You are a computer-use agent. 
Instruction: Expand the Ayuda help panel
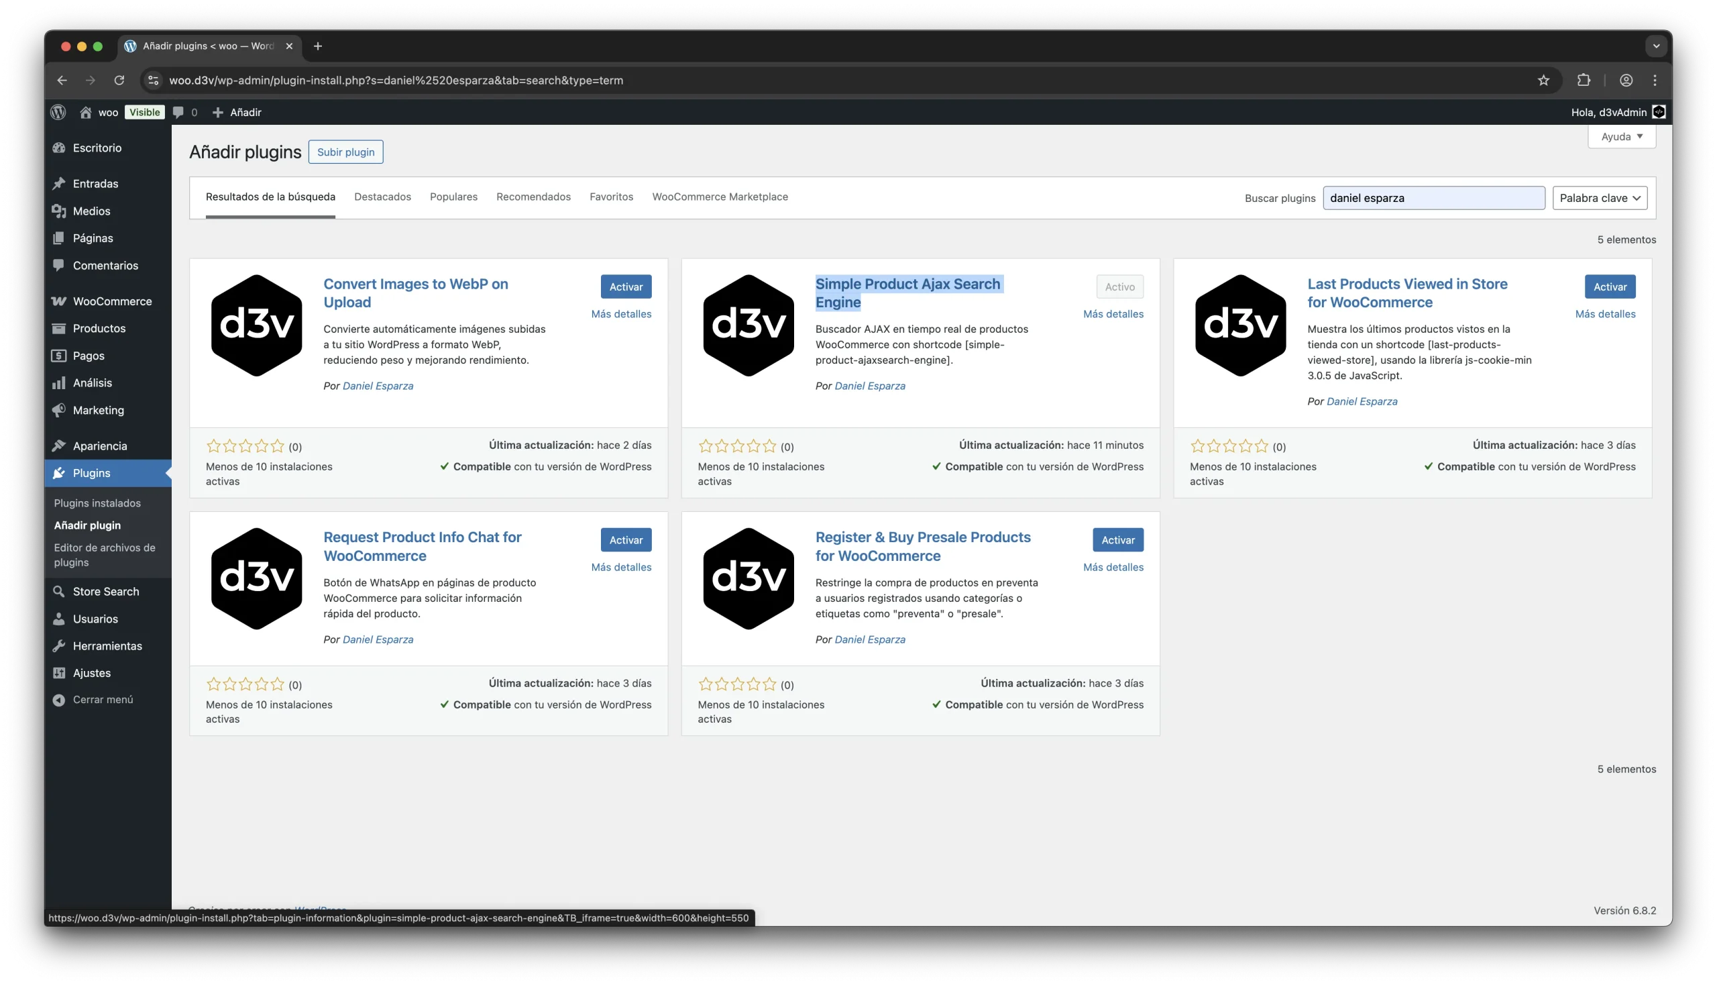tap(1621, 137)
